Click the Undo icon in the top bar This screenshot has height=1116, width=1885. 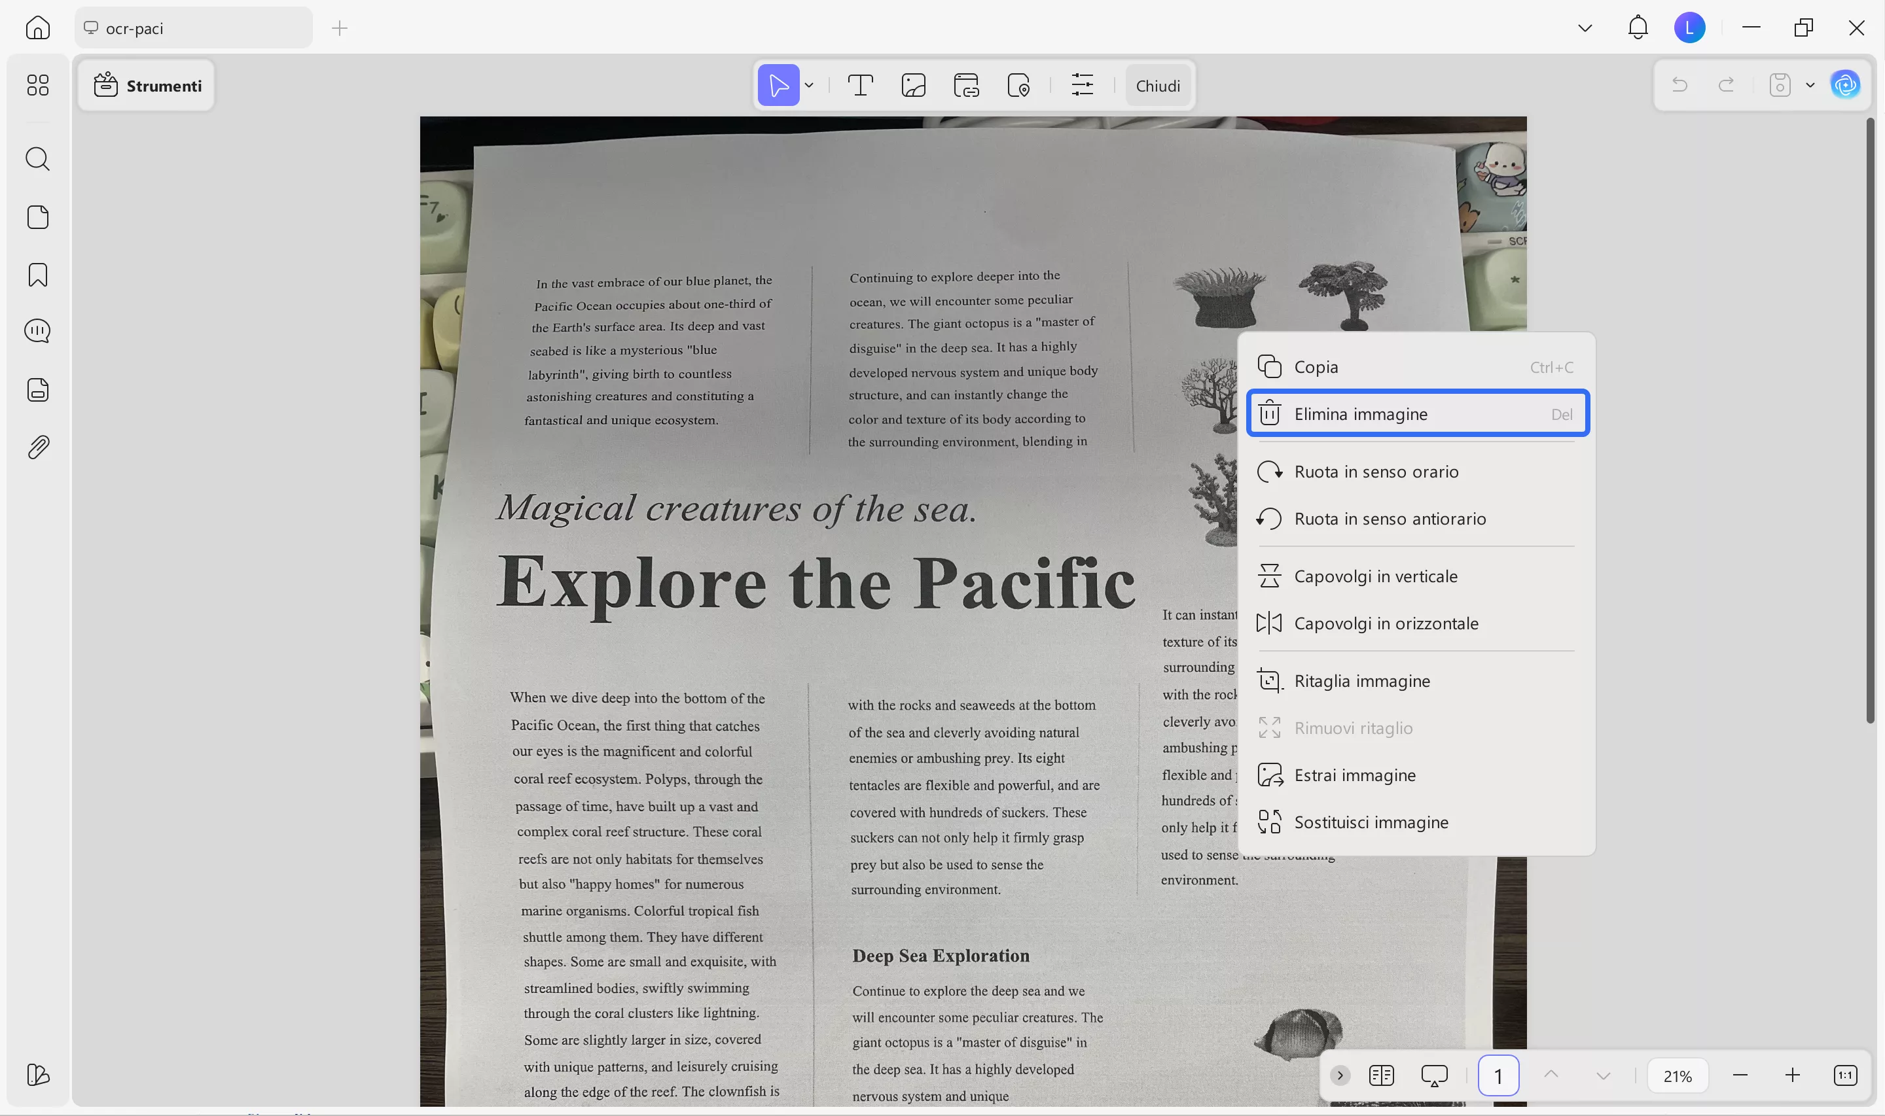tap(1679, 84)
